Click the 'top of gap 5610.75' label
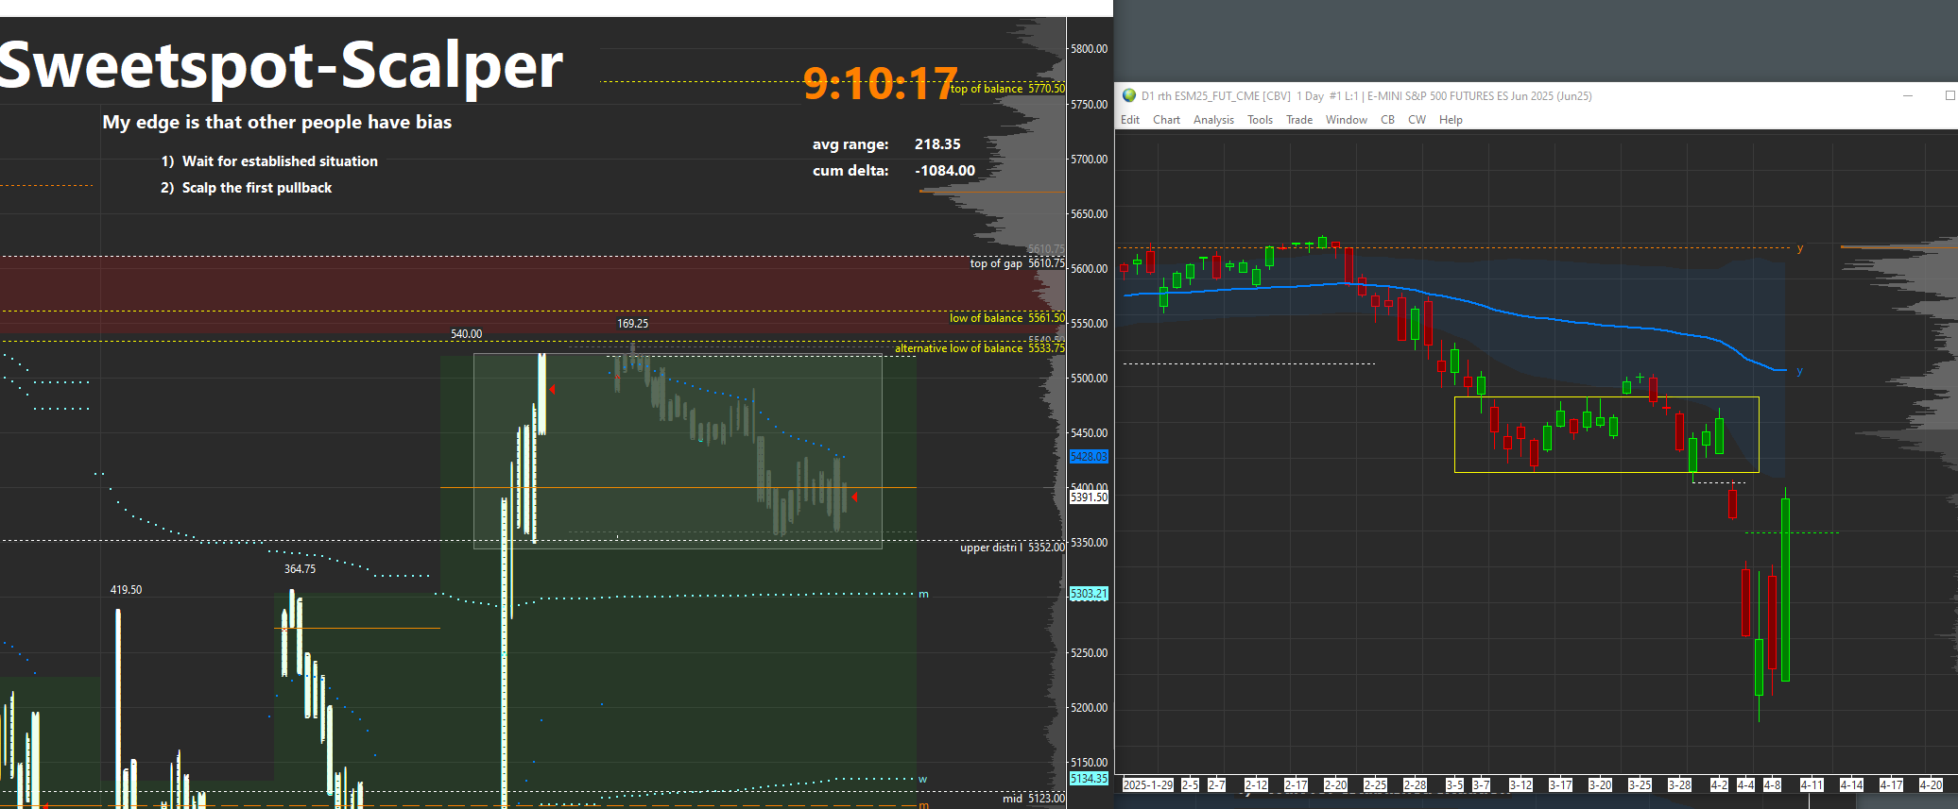The image size is (1958, 809). (x=1018, y=263)
